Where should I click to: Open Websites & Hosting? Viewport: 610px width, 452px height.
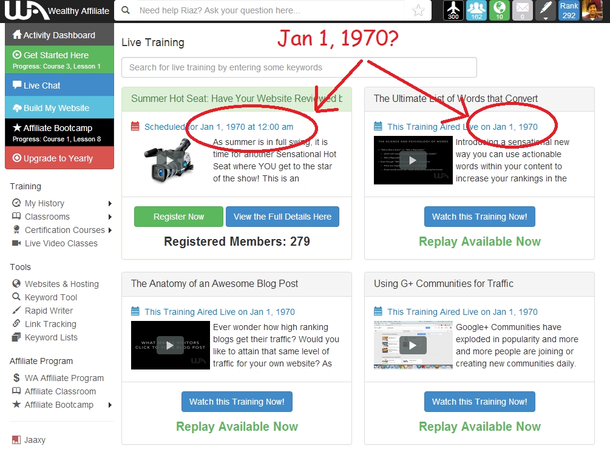coord(62,284)
